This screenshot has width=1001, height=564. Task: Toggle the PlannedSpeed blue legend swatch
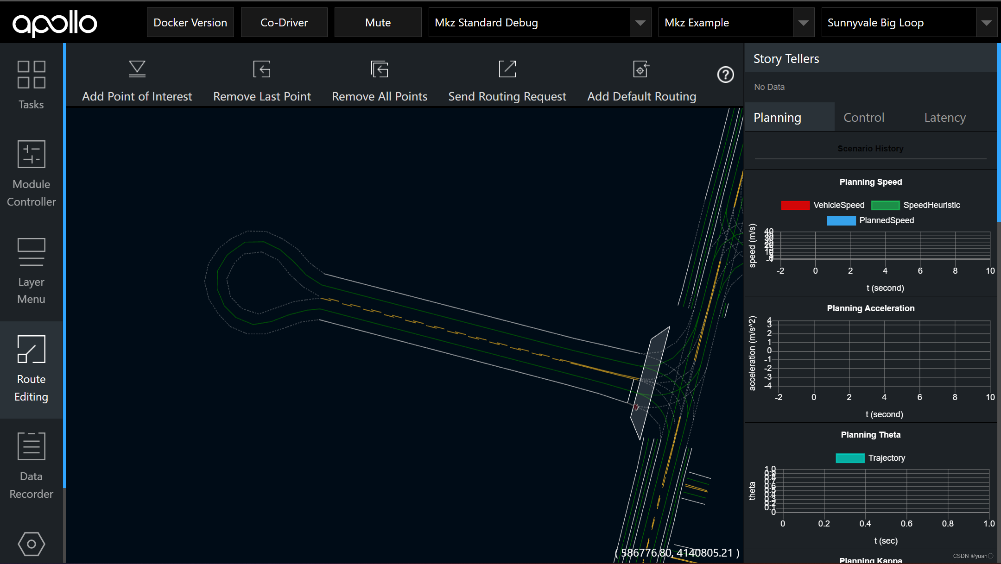click(841, 220)
